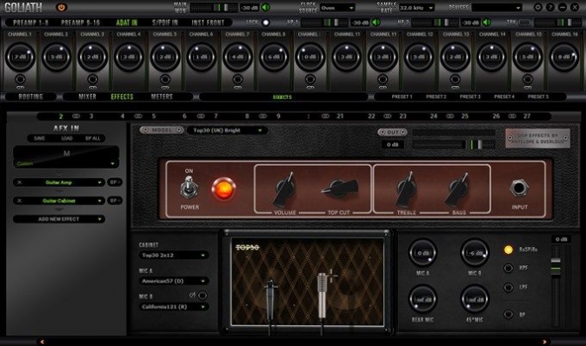Open the Mic A American57 dropdown
The image size is (586, 346).
(174, 281)
